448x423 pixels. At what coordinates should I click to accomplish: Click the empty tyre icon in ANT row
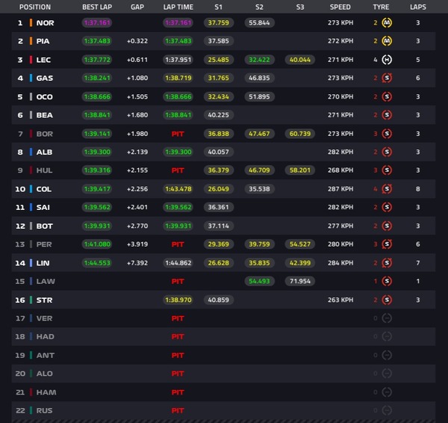(x=387, y=355)
